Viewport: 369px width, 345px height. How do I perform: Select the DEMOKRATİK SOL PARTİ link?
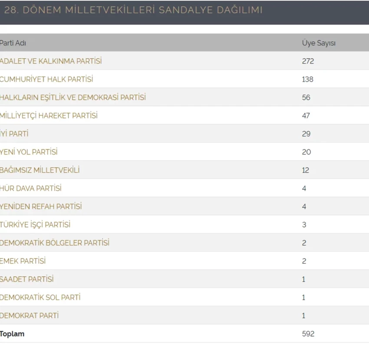click(40, 298)
